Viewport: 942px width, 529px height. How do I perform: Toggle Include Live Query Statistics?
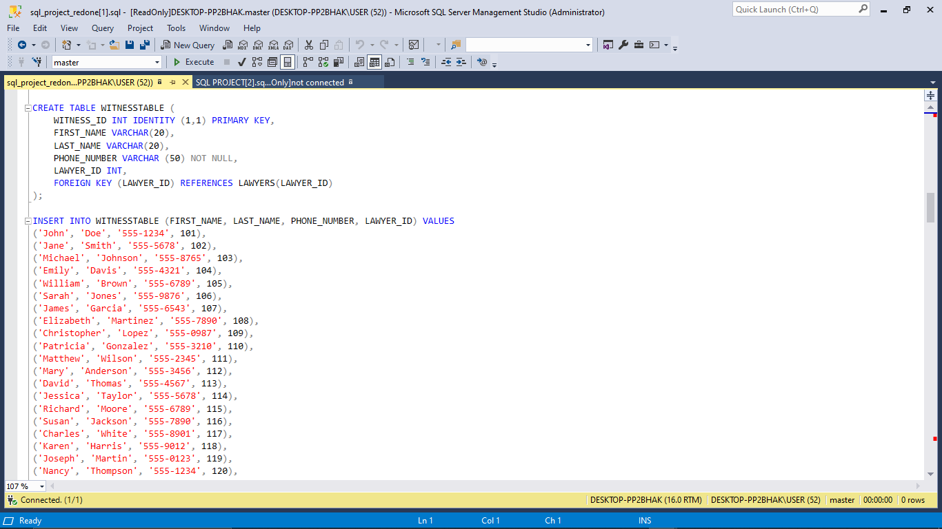click(x=322, y=62)
